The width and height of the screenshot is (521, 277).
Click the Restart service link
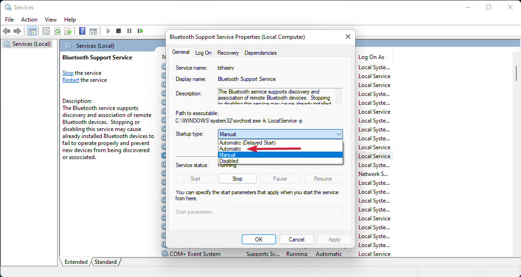pyautogui.click(x=71, y=80)
